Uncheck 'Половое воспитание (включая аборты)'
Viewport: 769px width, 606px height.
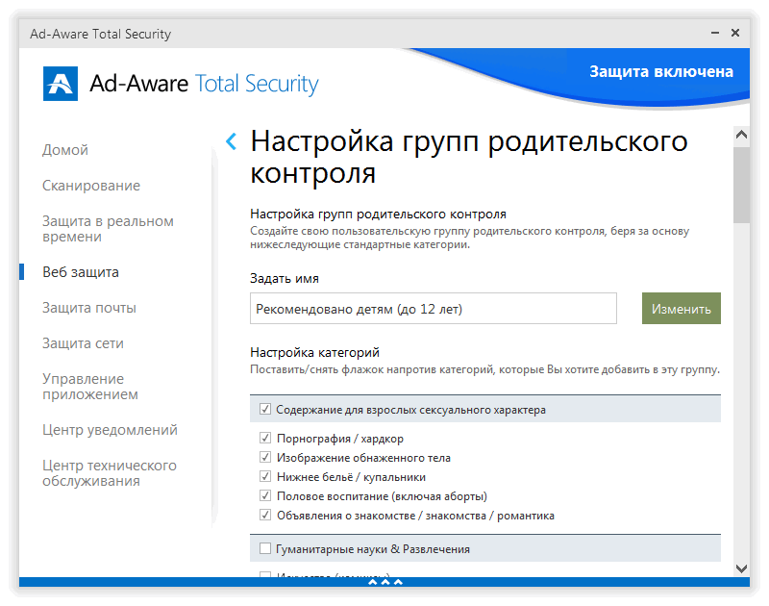(x=264, y=495)
